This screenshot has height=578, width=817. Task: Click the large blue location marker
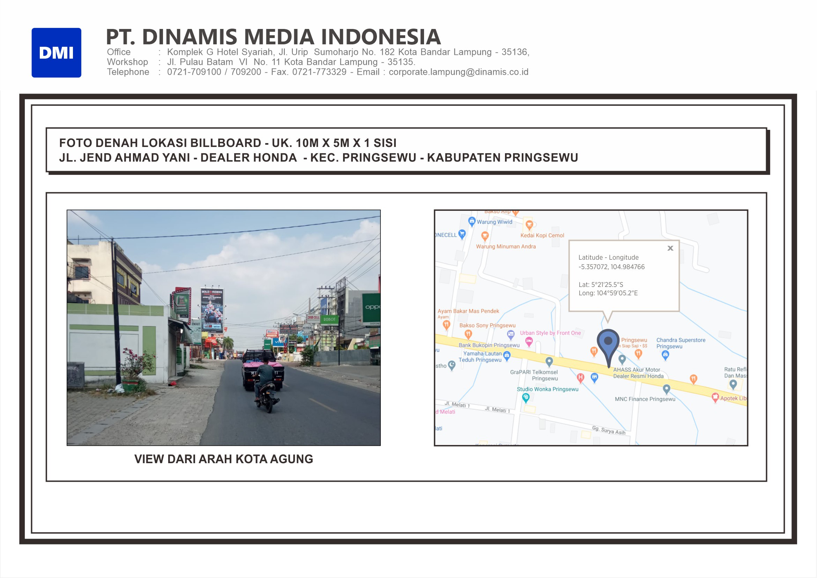(609, 348)
